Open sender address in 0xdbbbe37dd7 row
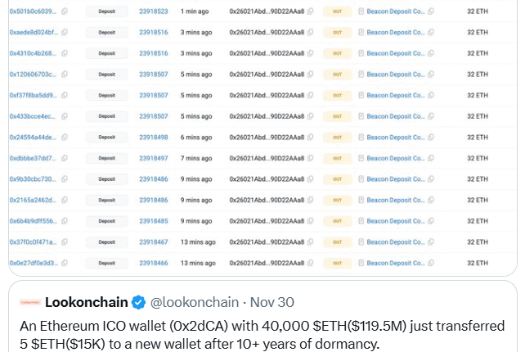The width and height of the screenshot is (525, 352). point(266,158)
